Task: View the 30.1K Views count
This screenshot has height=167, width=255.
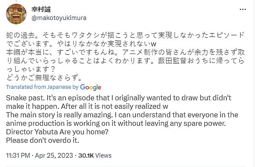Action: (95, 156)
